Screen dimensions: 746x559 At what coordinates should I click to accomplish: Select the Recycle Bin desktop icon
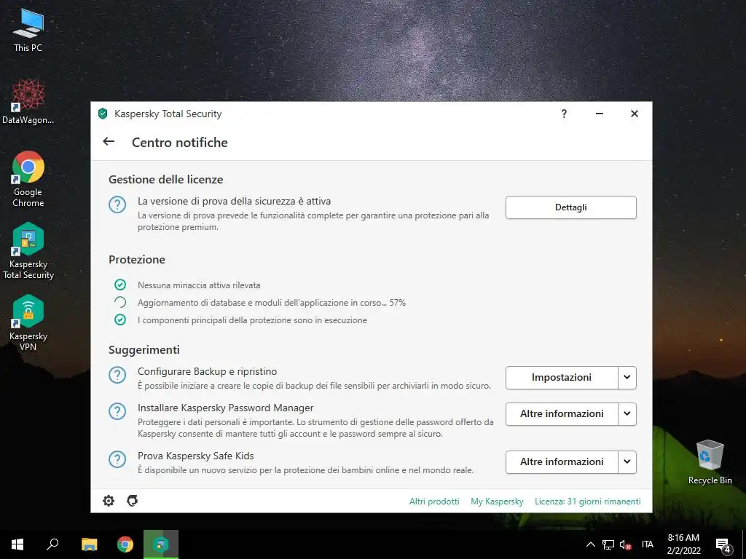click(710, 462)
